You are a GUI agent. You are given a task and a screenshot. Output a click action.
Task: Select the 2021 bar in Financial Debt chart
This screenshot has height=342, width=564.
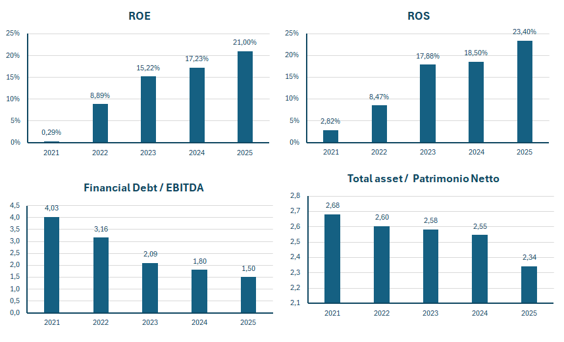(x=51, y=265)
